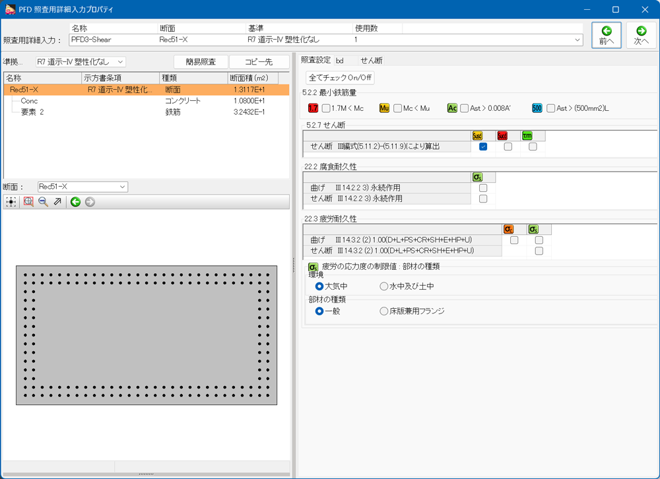Open the 照査用詳細入力 dropdown at top
This screenshot has height=479, width=660.
pyautogui.click(x=577, y=40)
